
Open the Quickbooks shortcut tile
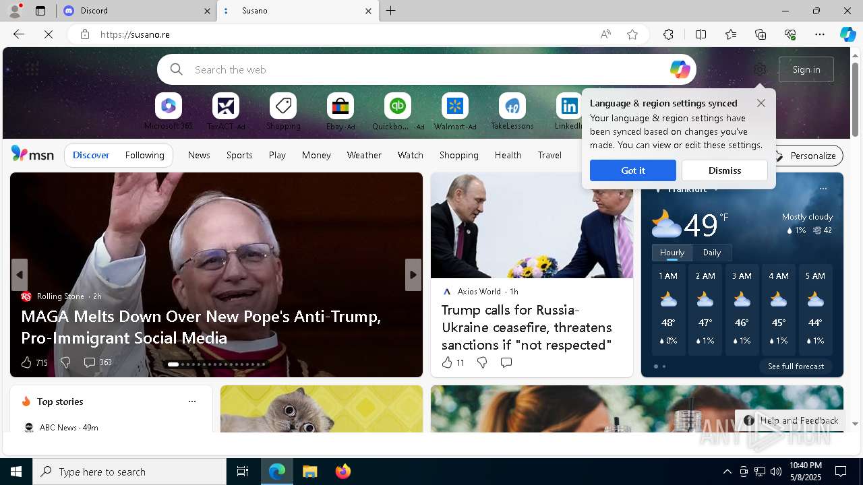point(398,112)
